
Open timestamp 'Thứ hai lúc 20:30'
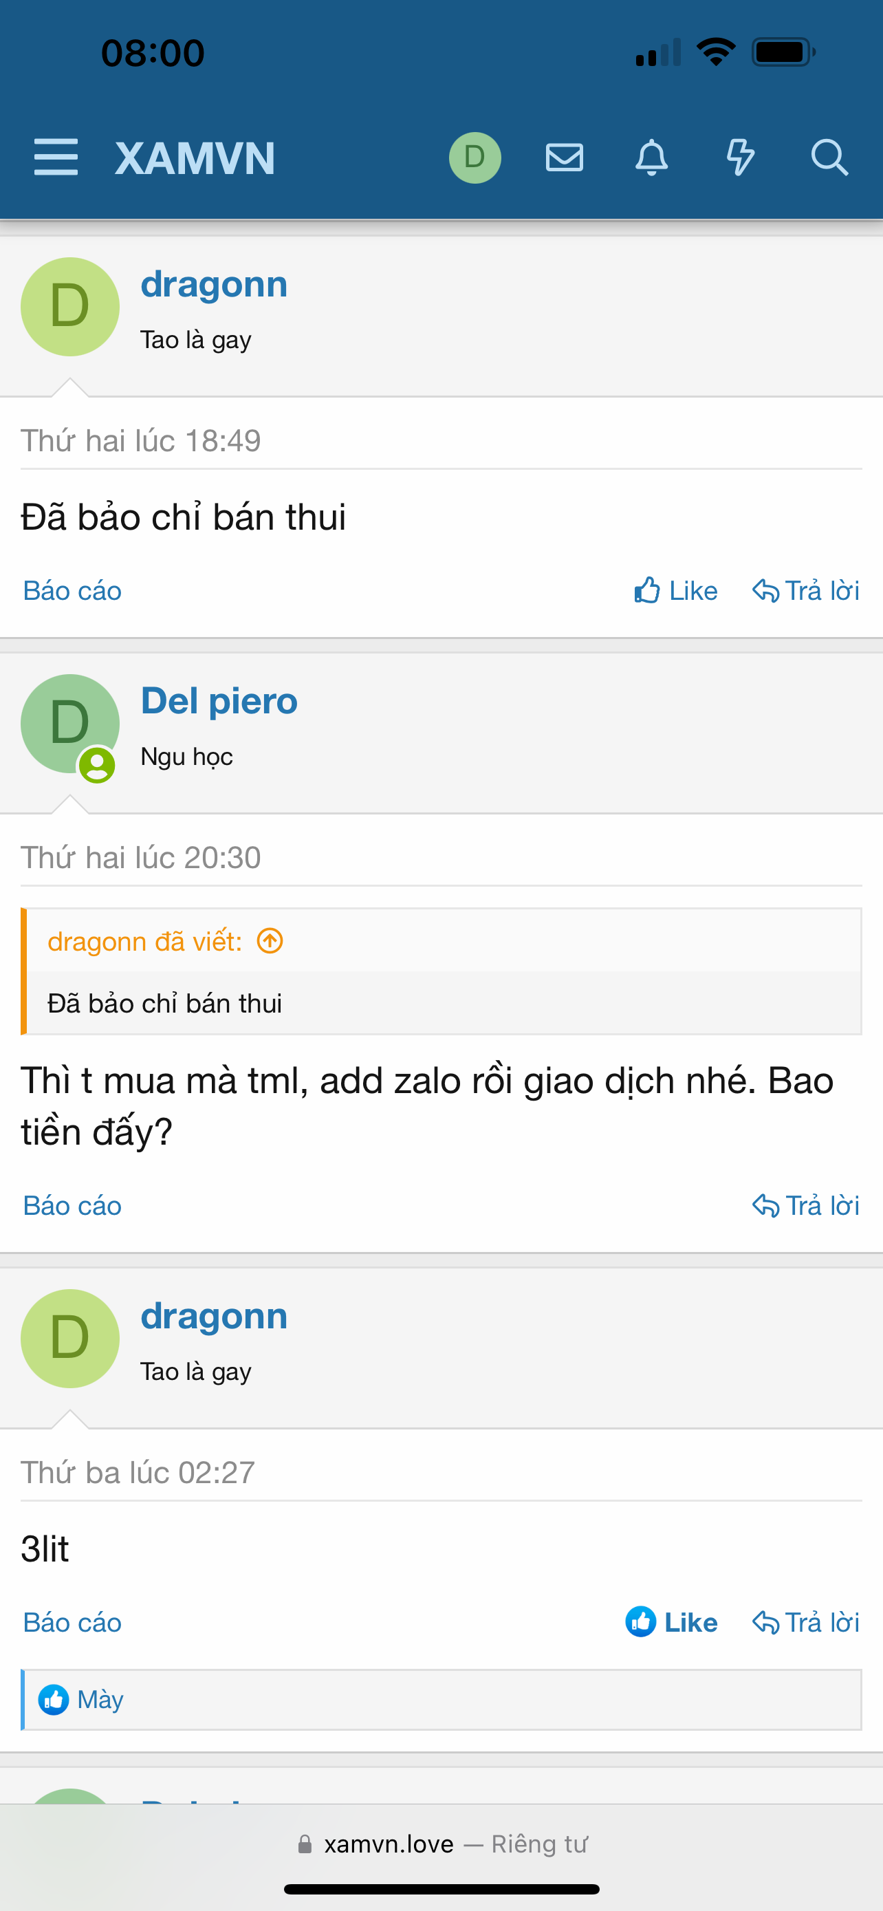tap(141, 858)
